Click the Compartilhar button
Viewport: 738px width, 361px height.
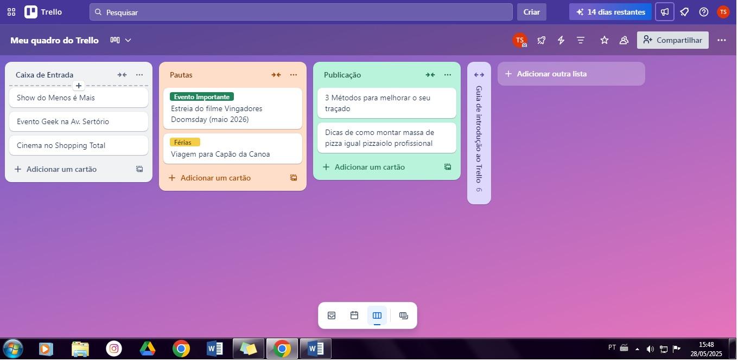673,40
